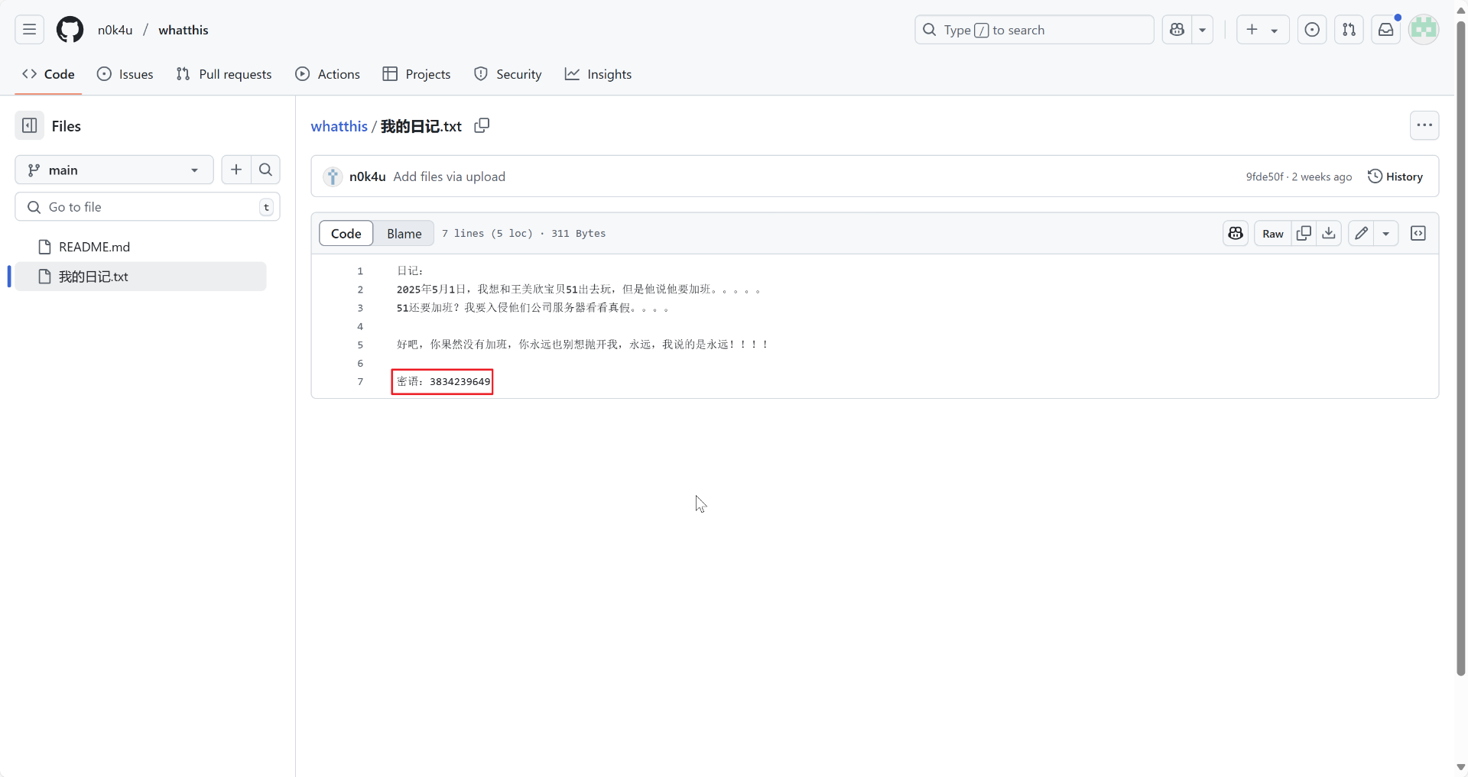
Task: Expand the Copilot header dropdown arrow
Action: (1203, 30)
